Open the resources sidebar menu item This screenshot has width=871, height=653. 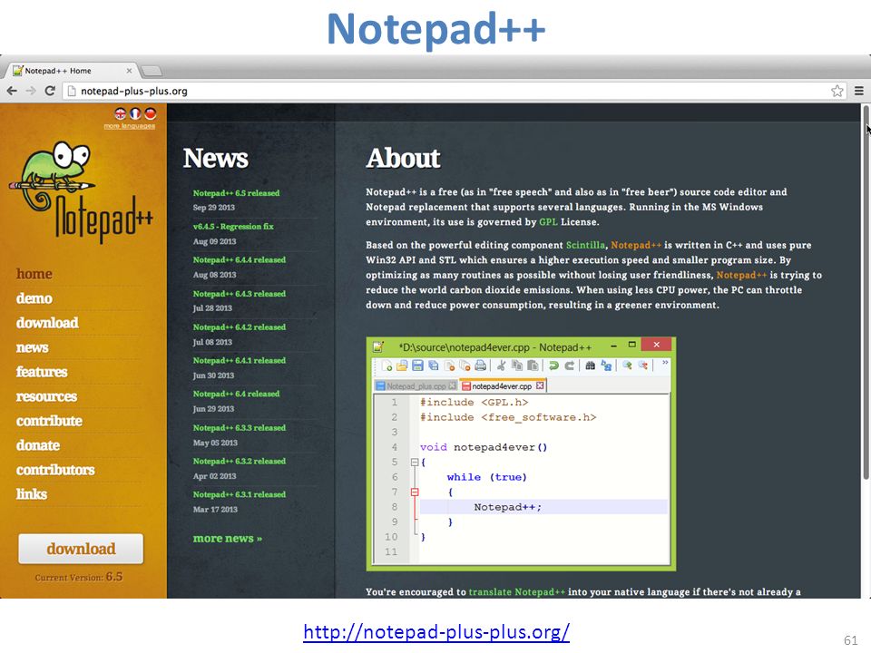pyautogui.click(x=46, y=396)
